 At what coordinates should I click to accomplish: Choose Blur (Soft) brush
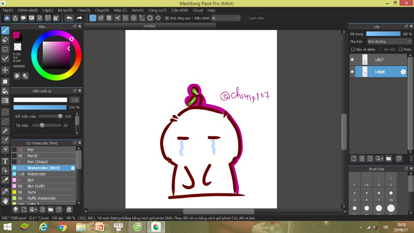click(x=44, y=186)
